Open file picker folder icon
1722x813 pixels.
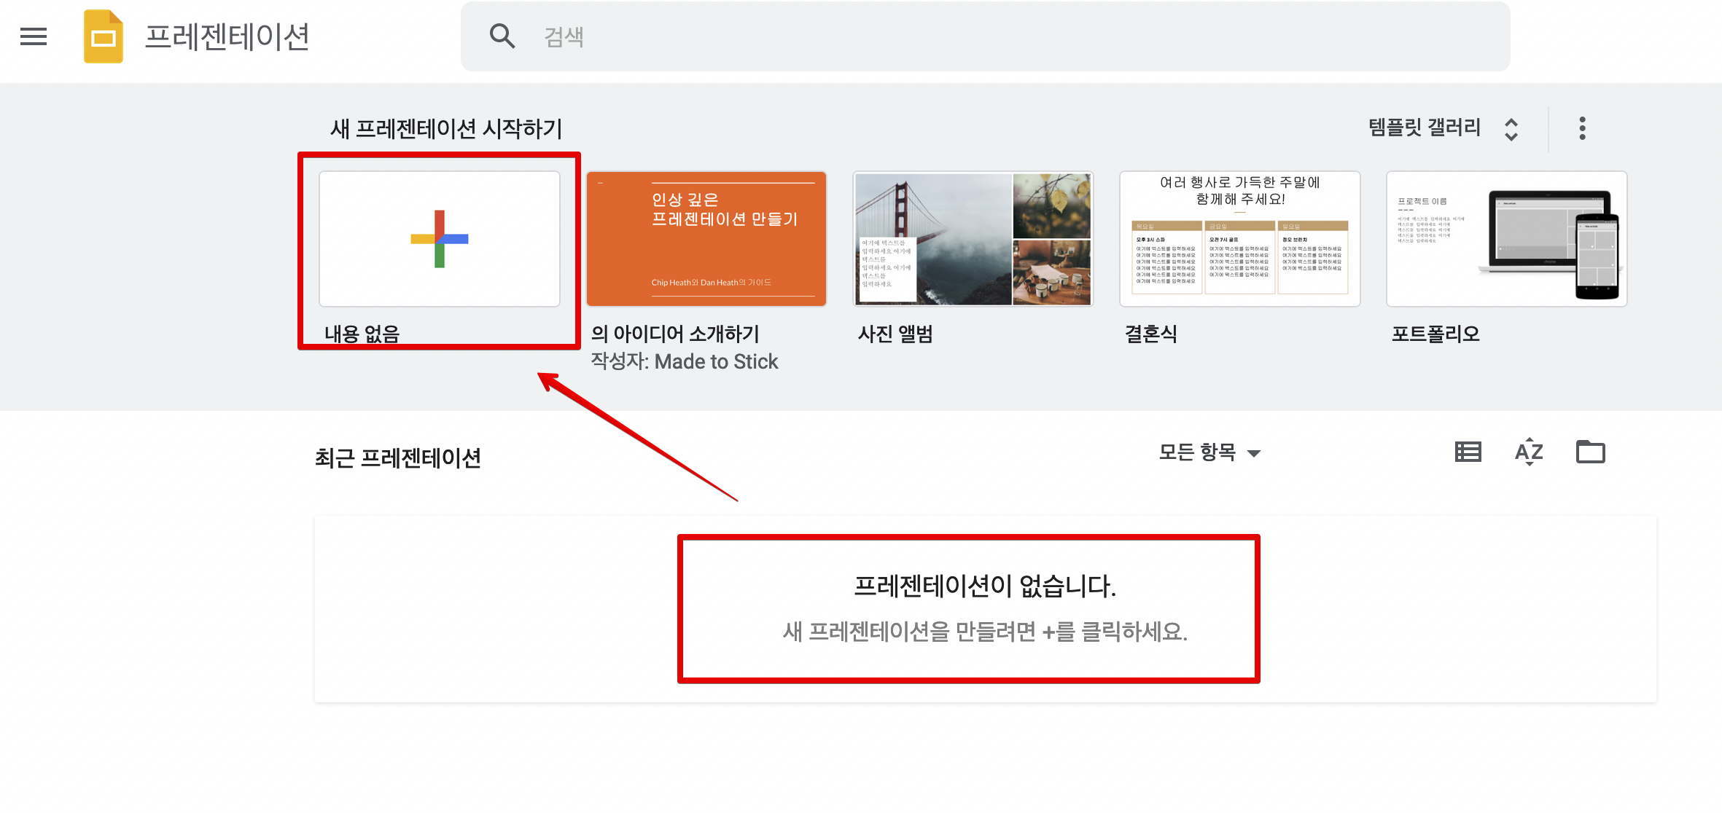tap(1590, 452)
